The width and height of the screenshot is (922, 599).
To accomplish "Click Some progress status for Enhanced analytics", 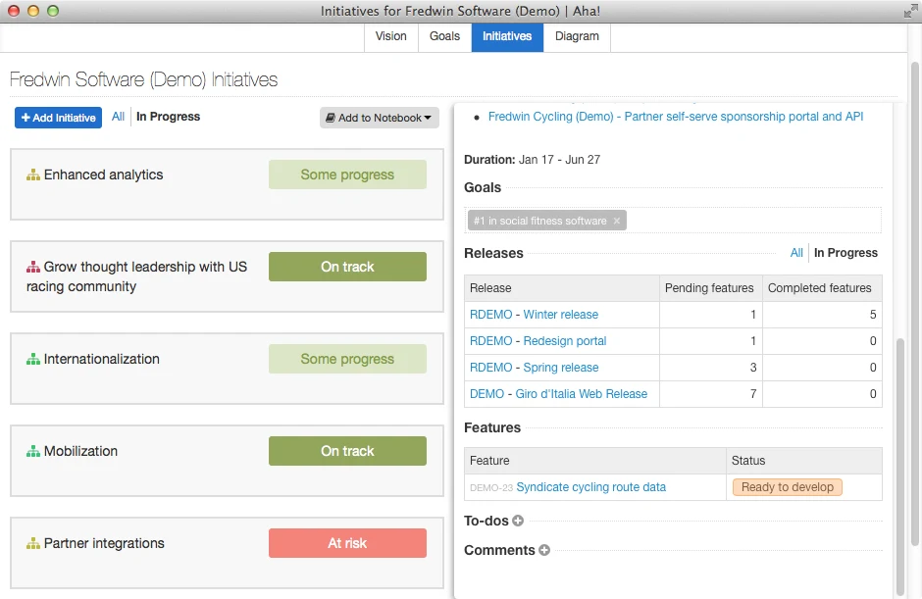I will [x=347, y=175].
